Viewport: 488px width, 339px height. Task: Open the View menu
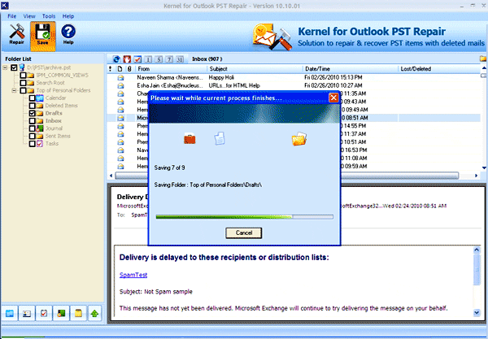(29, 16)
